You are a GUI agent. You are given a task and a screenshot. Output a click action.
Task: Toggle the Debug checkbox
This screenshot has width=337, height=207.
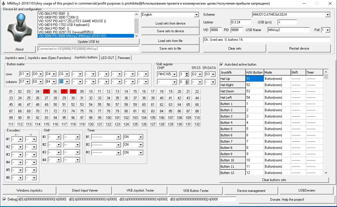coord(4,199)
